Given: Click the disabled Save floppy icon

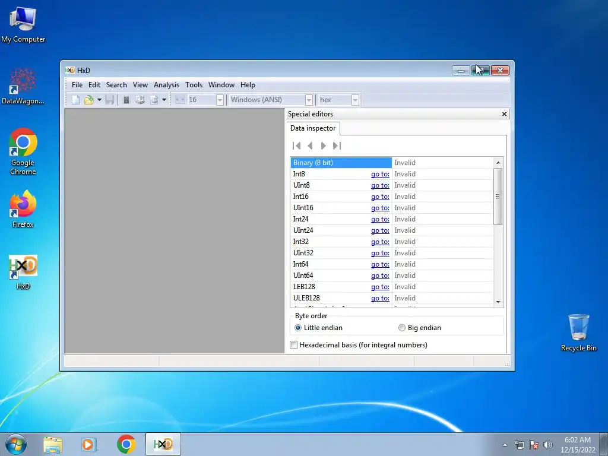Looking at the screenshot, I should pyautogui.click(x=110, y=100).
